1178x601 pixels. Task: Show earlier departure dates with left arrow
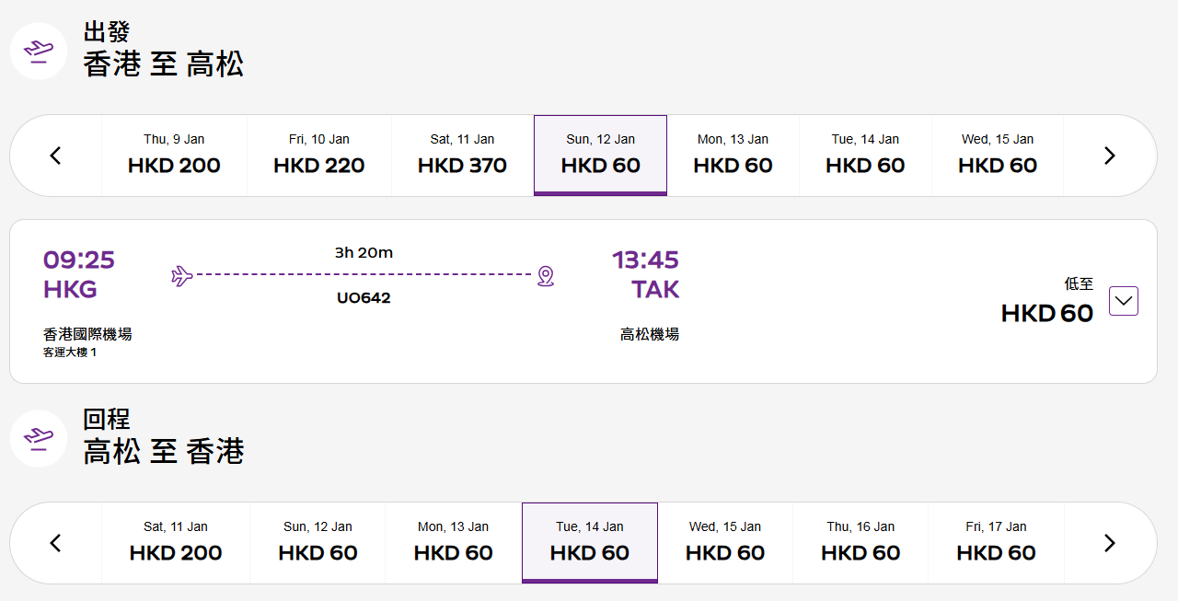click(55, 156)
